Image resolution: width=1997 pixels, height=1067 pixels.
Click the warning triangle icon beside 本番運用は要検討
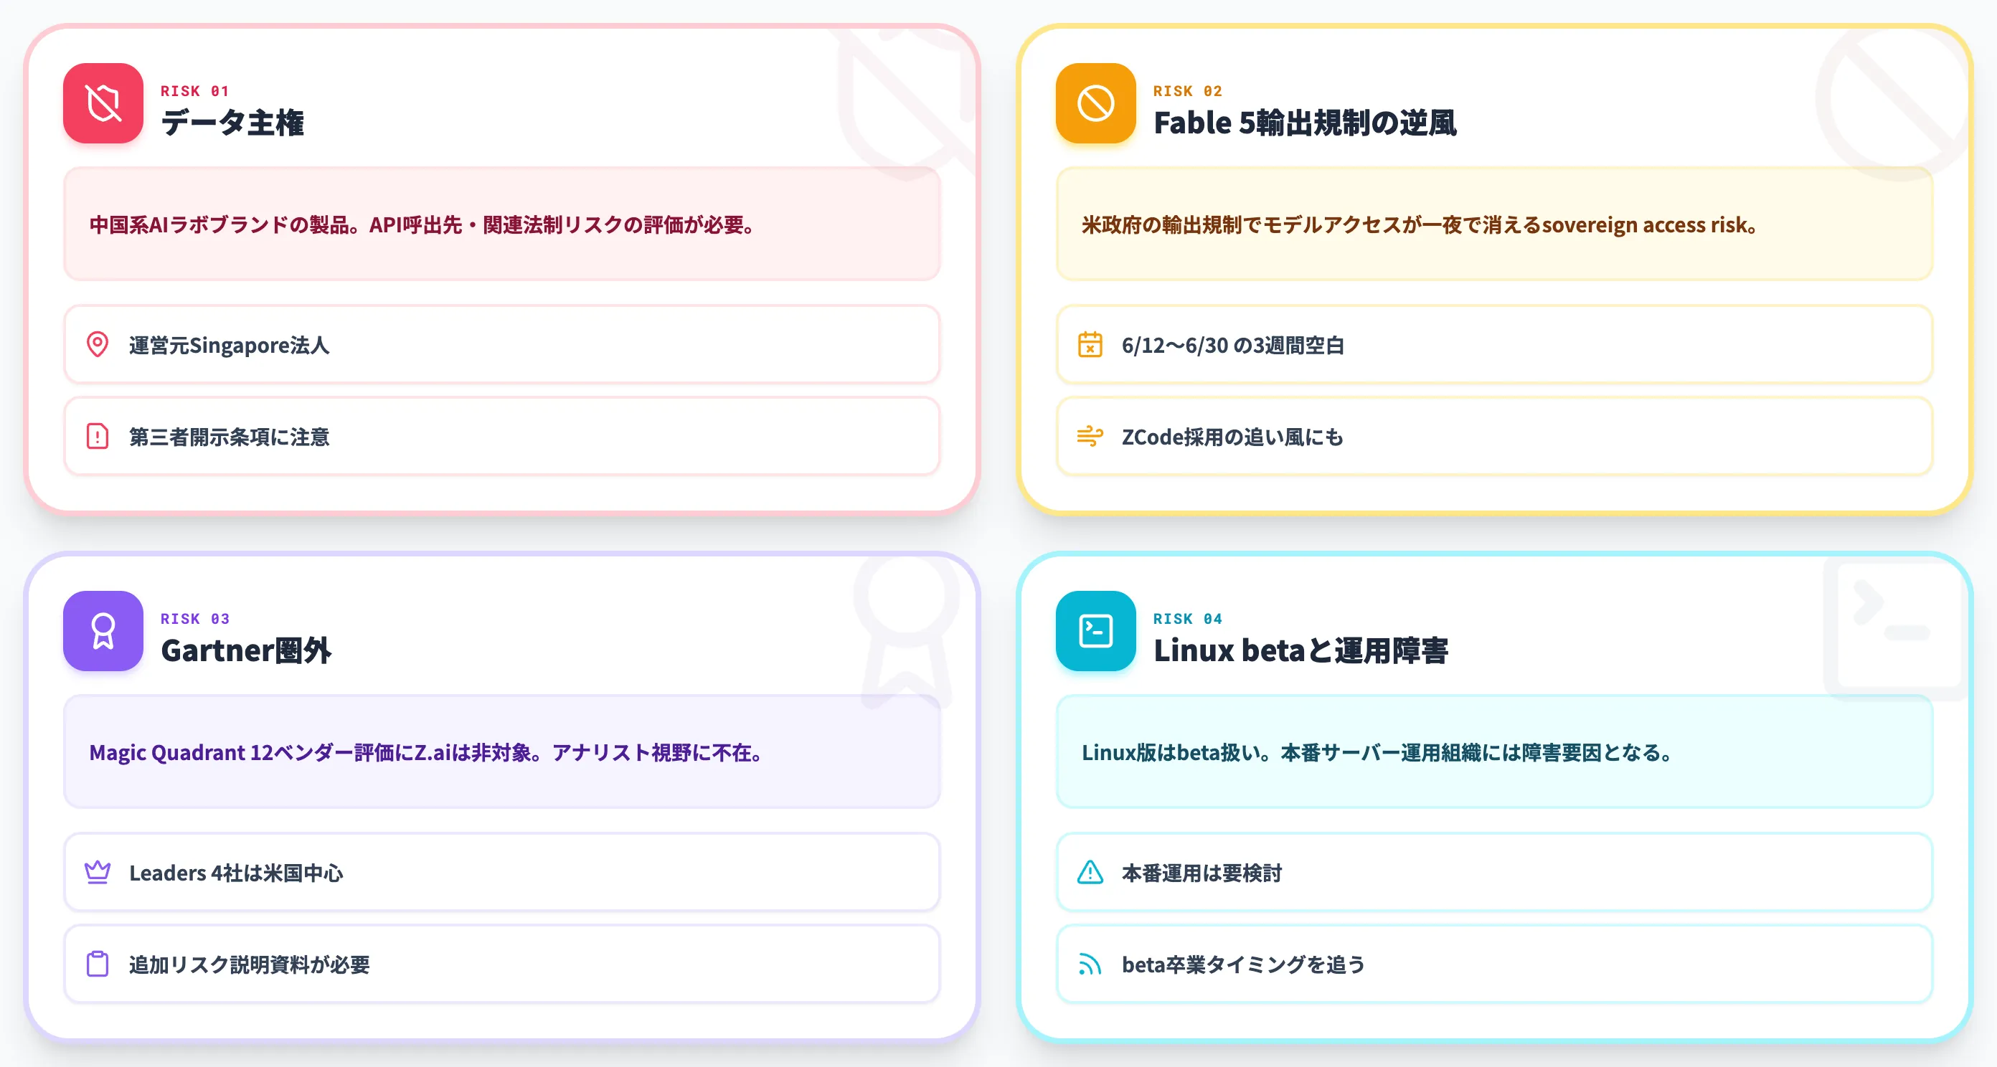pyautogui.click(x=1090, y=873)
